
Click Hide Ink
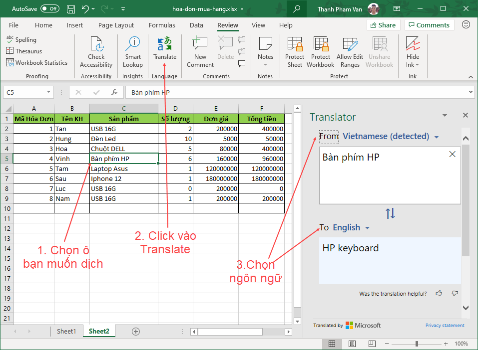point(413,52)
